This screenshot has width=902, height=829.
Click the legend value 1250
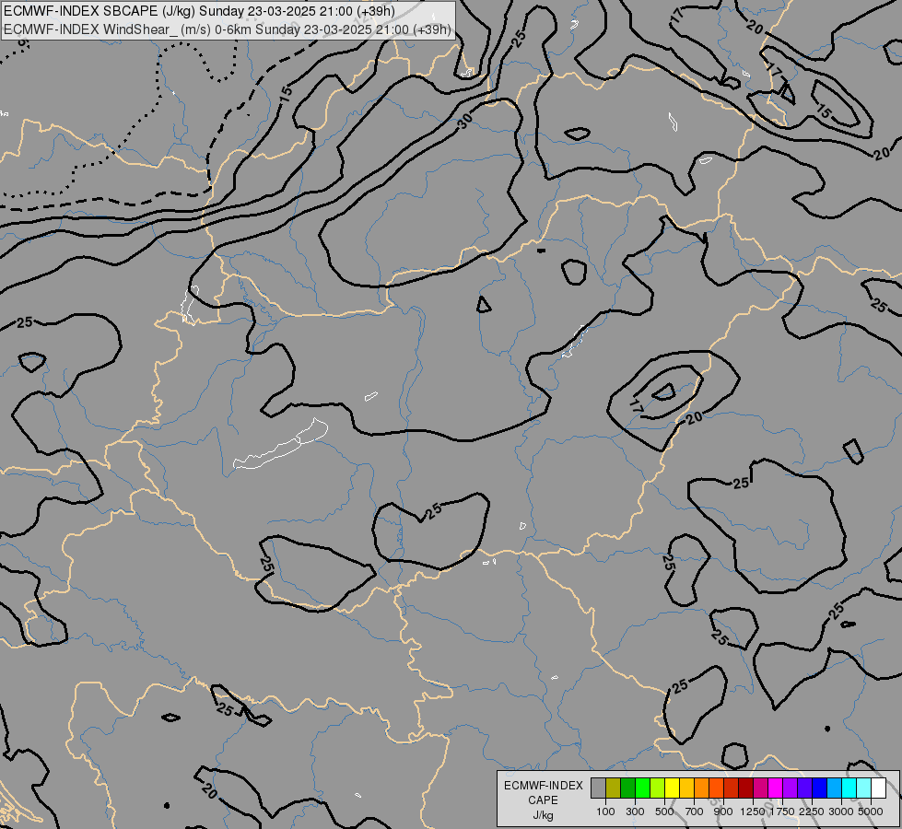[753, 811]
